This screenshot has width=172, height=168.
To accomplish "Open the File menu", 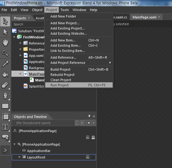I will [x=4, y=10].
